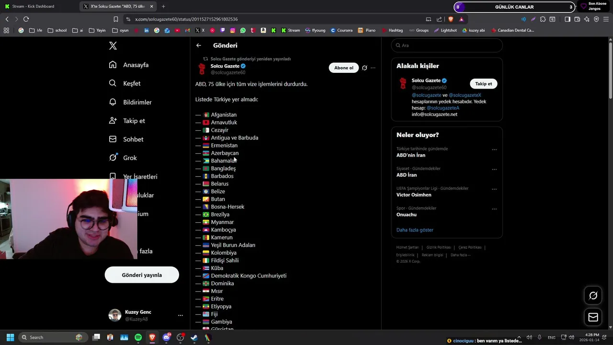The width and height of the screenshot is (613, 345).
Task: Open @solcugazeteX mention link
Action: coord(465,95)
